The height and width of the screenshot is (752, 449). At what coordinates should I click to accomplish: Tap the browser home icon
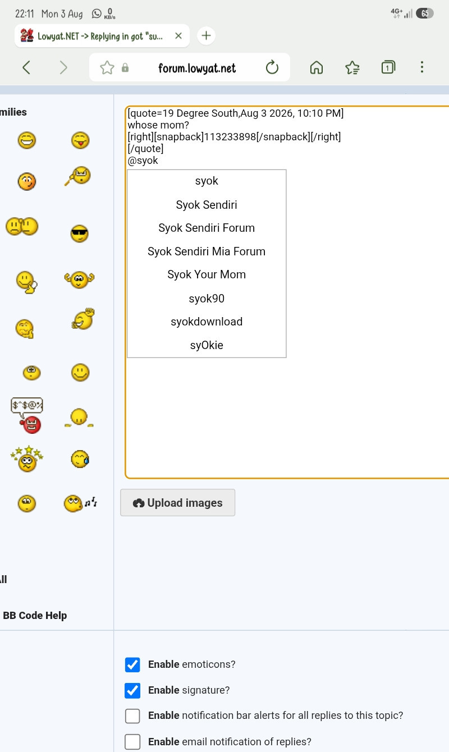[317, 68]
